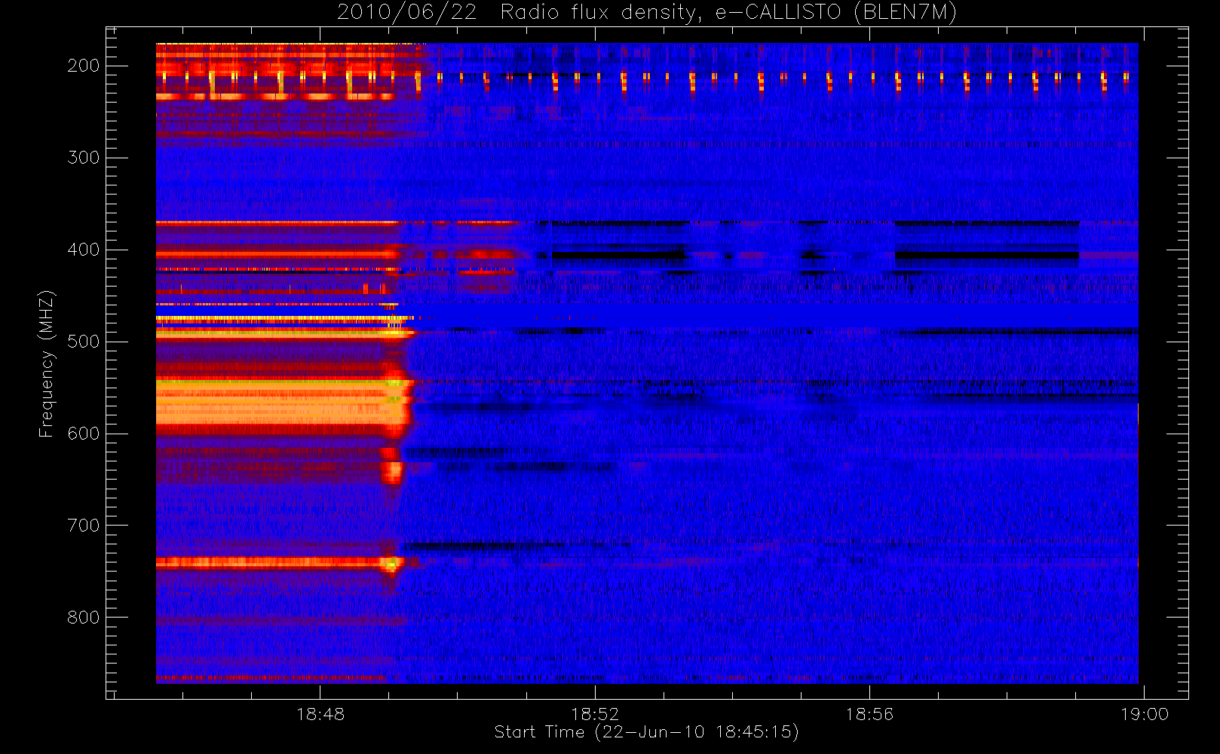Select the 300 frequency tick label
The width and height of the screenshot is (1220, 754).
(x=83, y=158)
